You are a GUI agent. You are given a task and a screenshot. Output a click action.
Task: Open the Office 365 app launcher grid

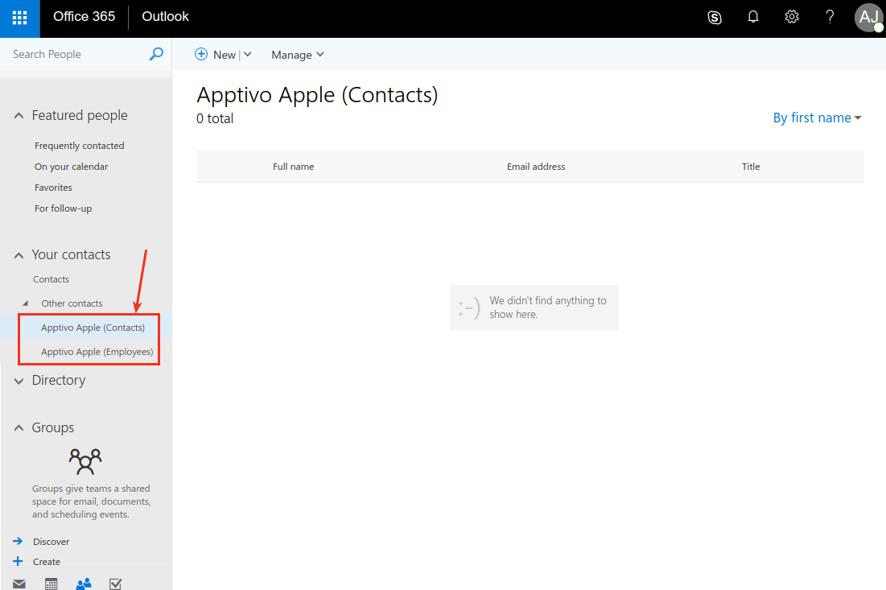click(x=20, y=18)
